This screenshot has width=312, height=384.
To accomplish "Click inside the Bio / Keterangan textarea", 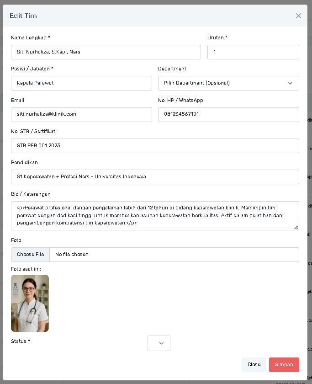I will tap(155, 215).
